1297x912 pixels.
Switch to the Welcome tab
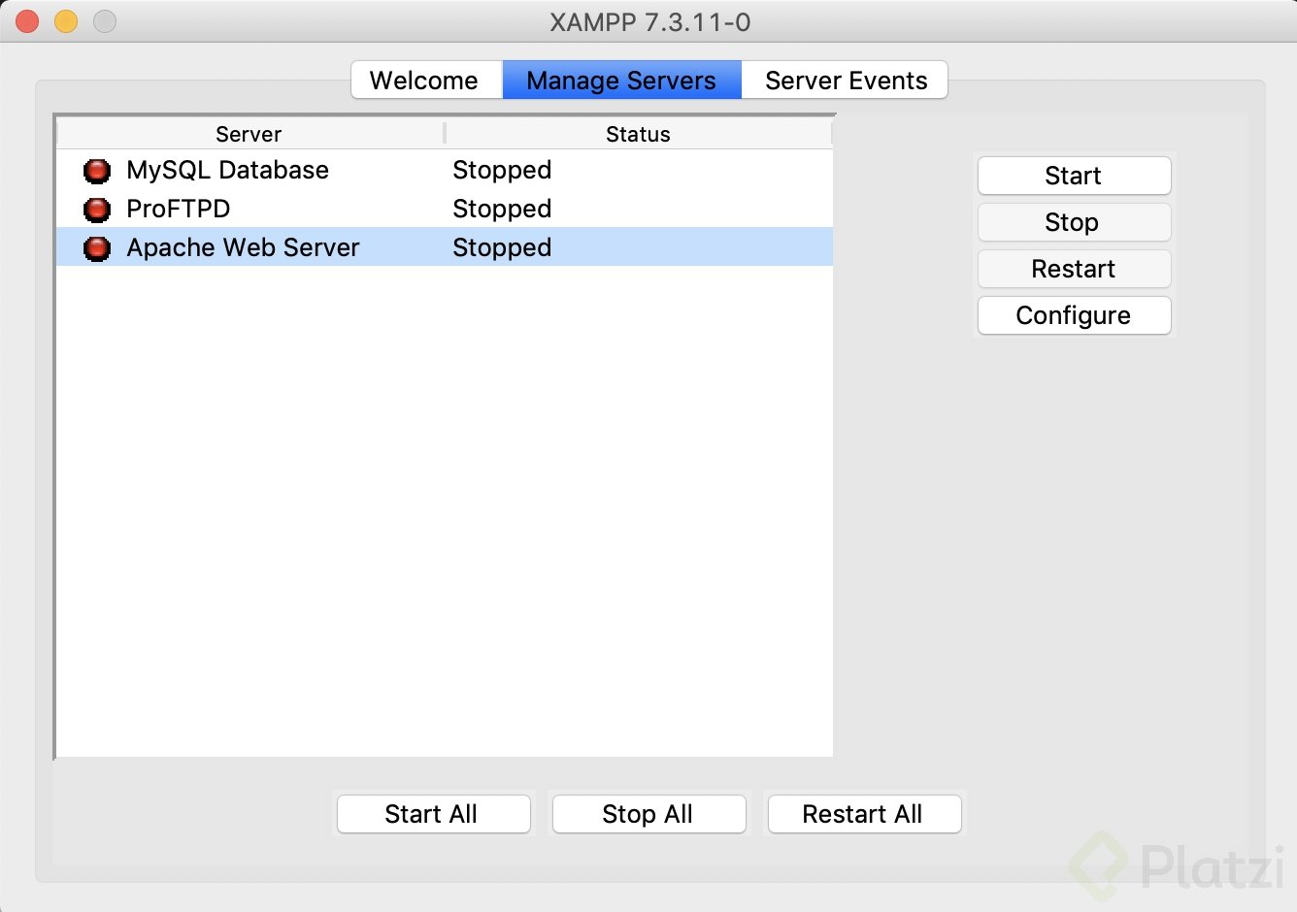click(x=426, y=80)
